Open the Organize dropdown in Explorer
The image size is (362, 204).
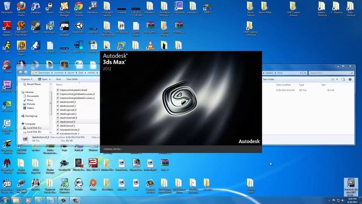(x=27, y=79)
